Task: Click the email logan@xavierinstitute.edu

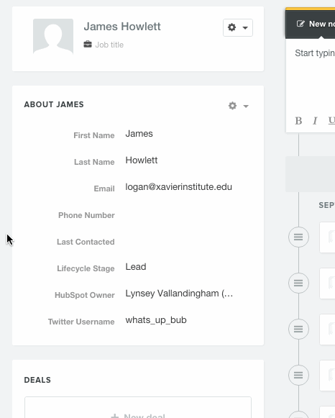Action: pos(179,187)
